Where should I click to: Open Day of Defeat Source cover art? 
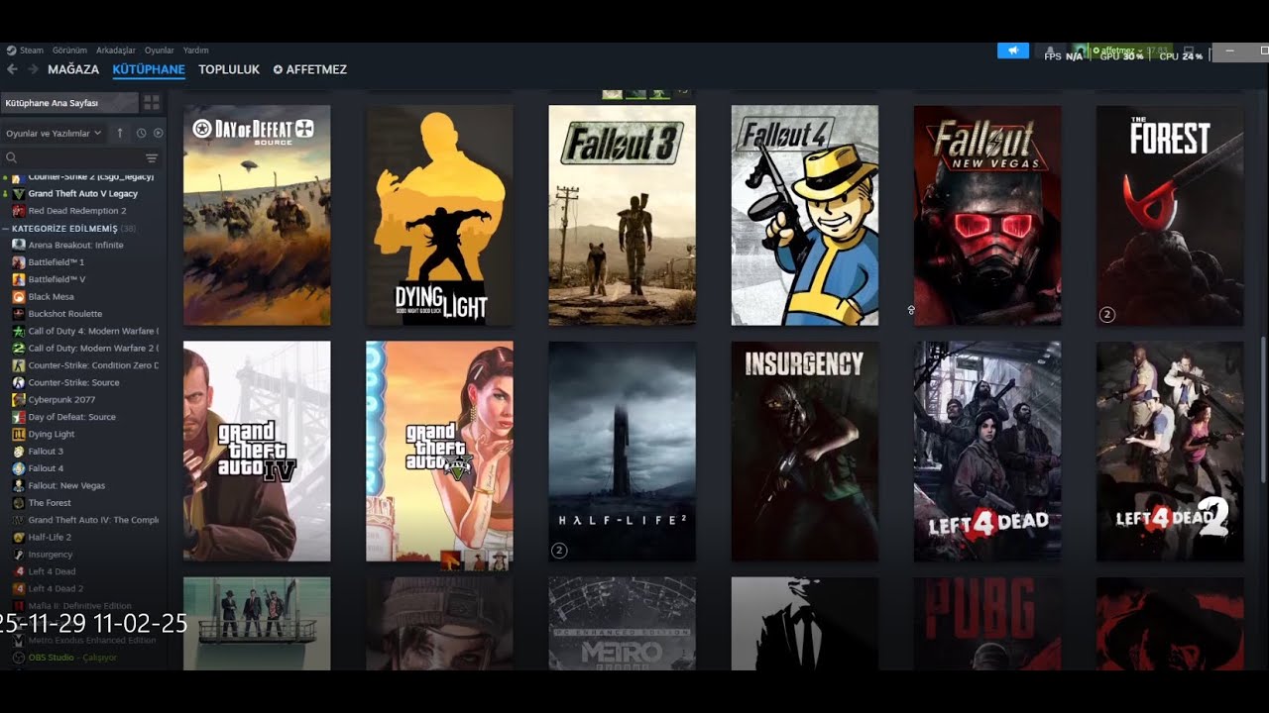(257, 216)
